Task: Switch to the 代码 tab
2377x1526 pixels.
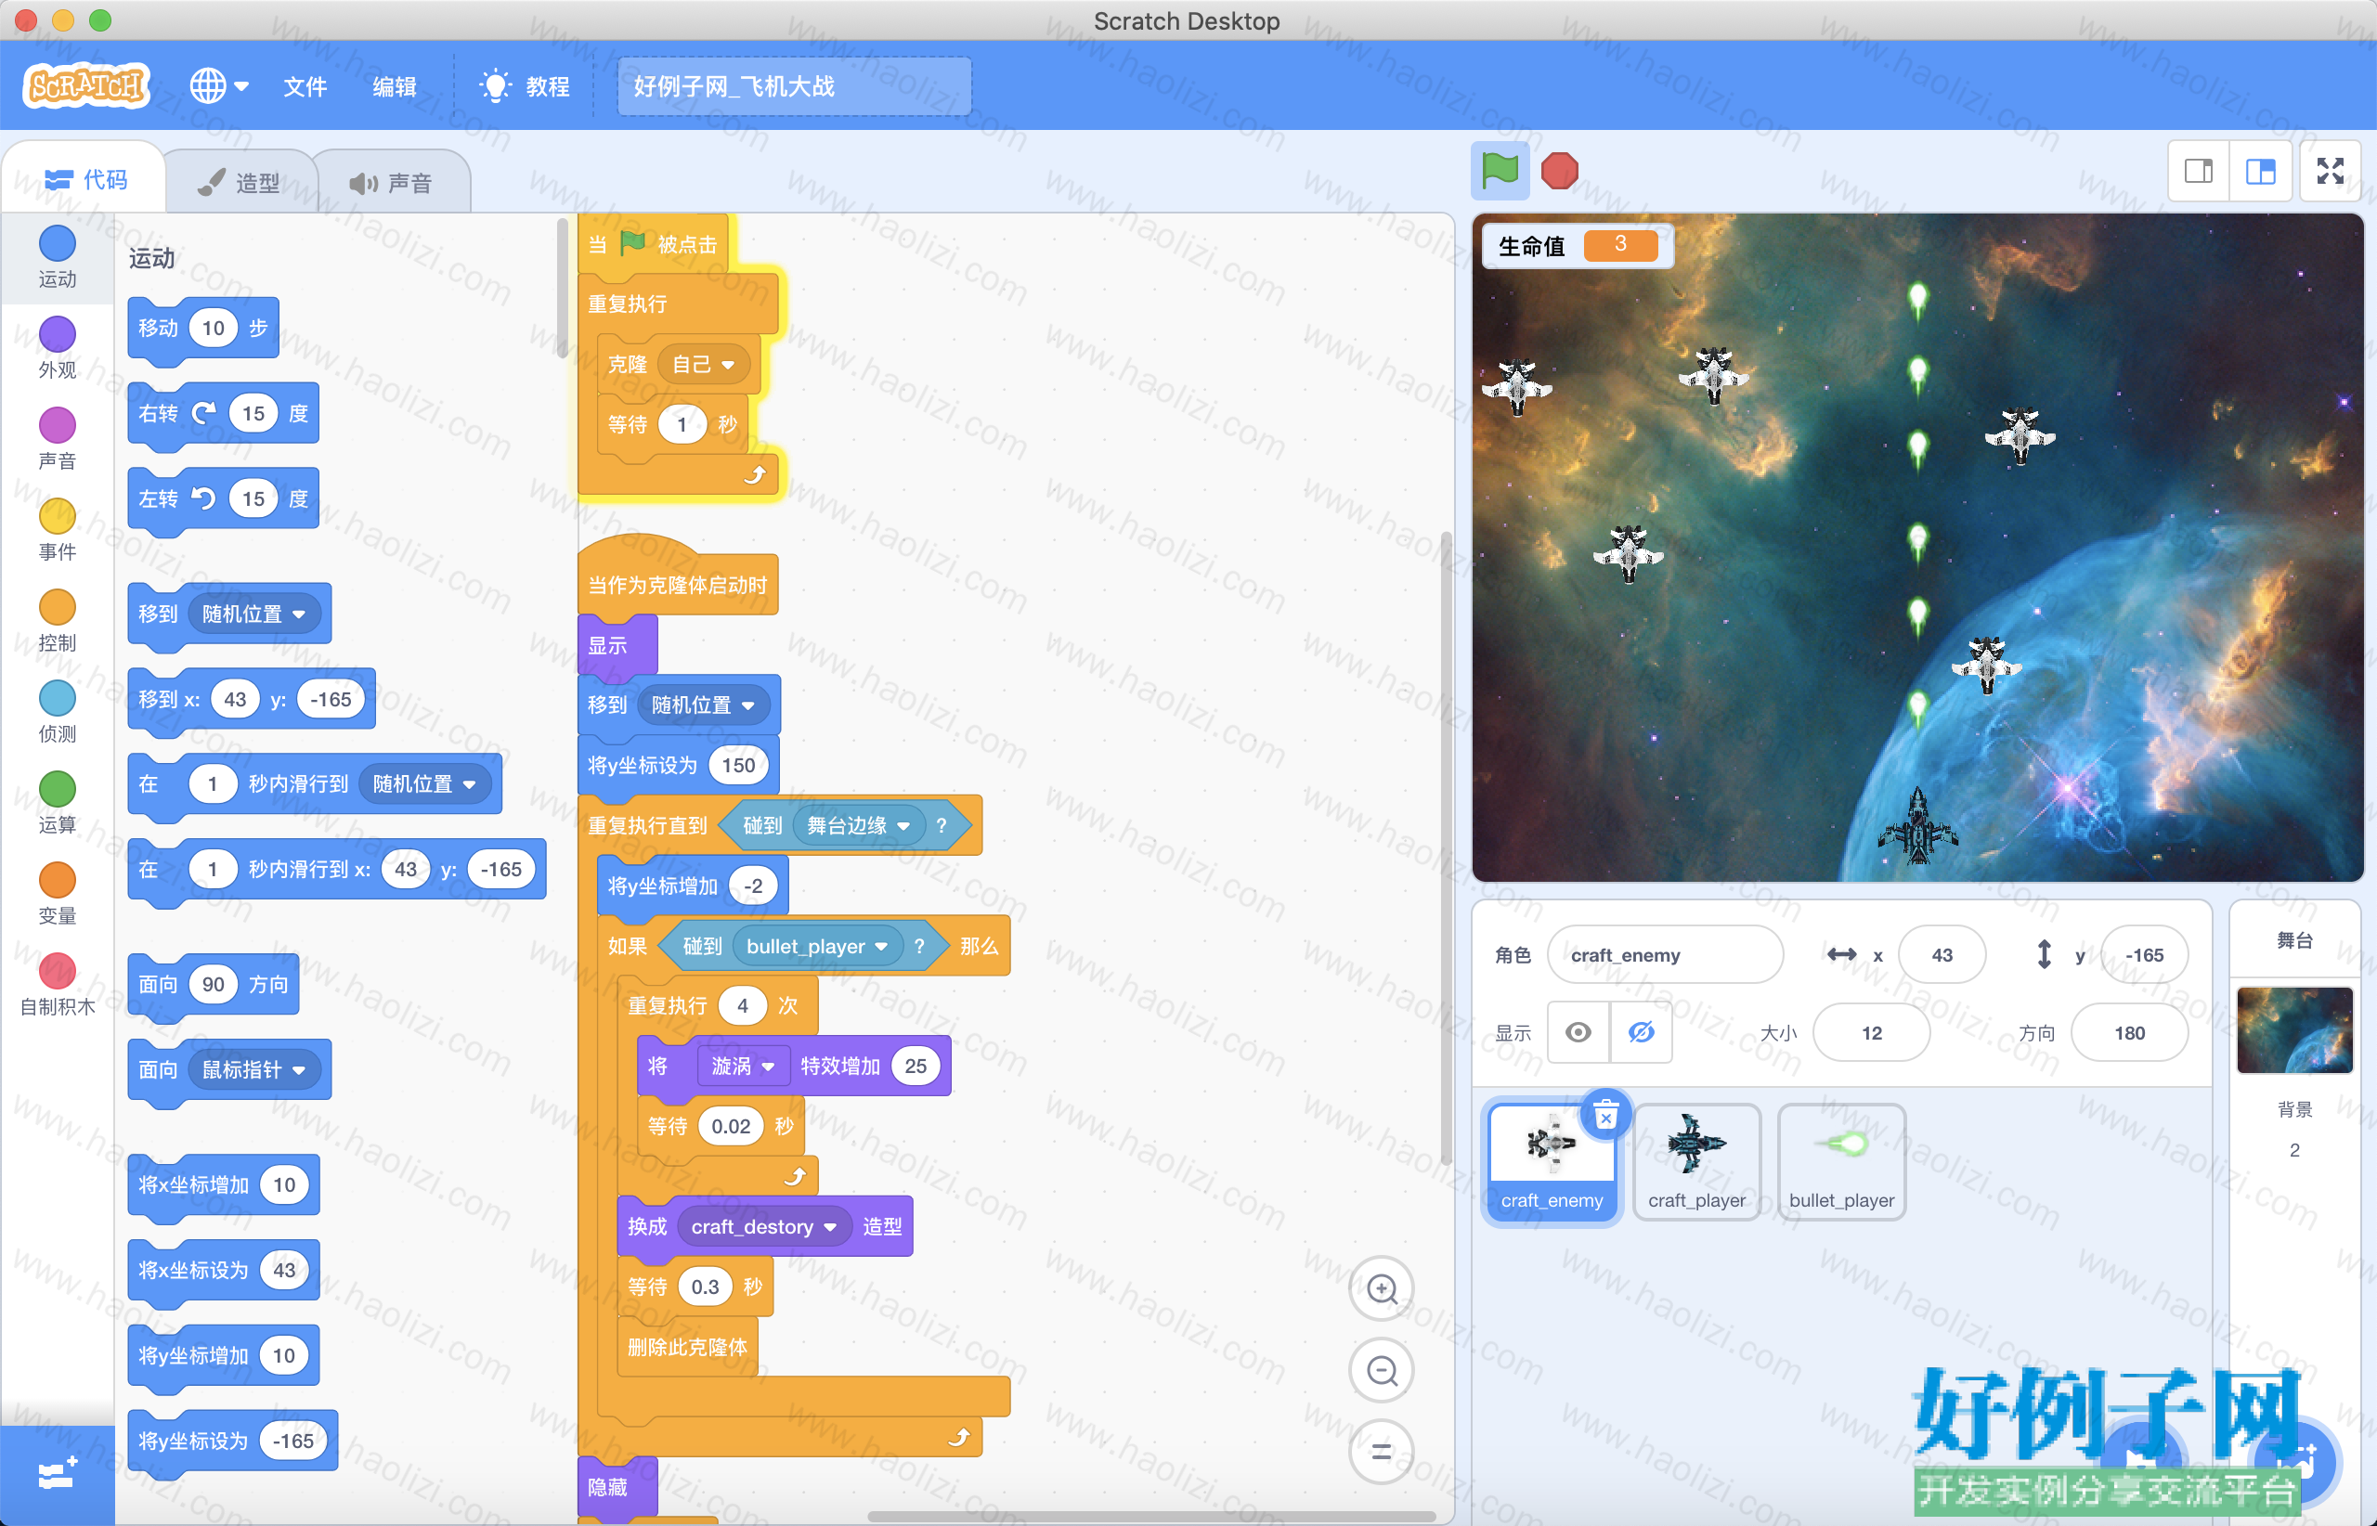Action: point(85,179)
